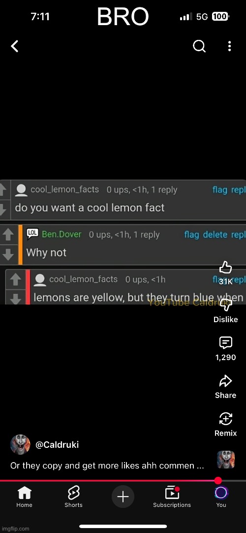Open the @Caldruki channel name
This screenshot has height=533, width=246.
57,445
